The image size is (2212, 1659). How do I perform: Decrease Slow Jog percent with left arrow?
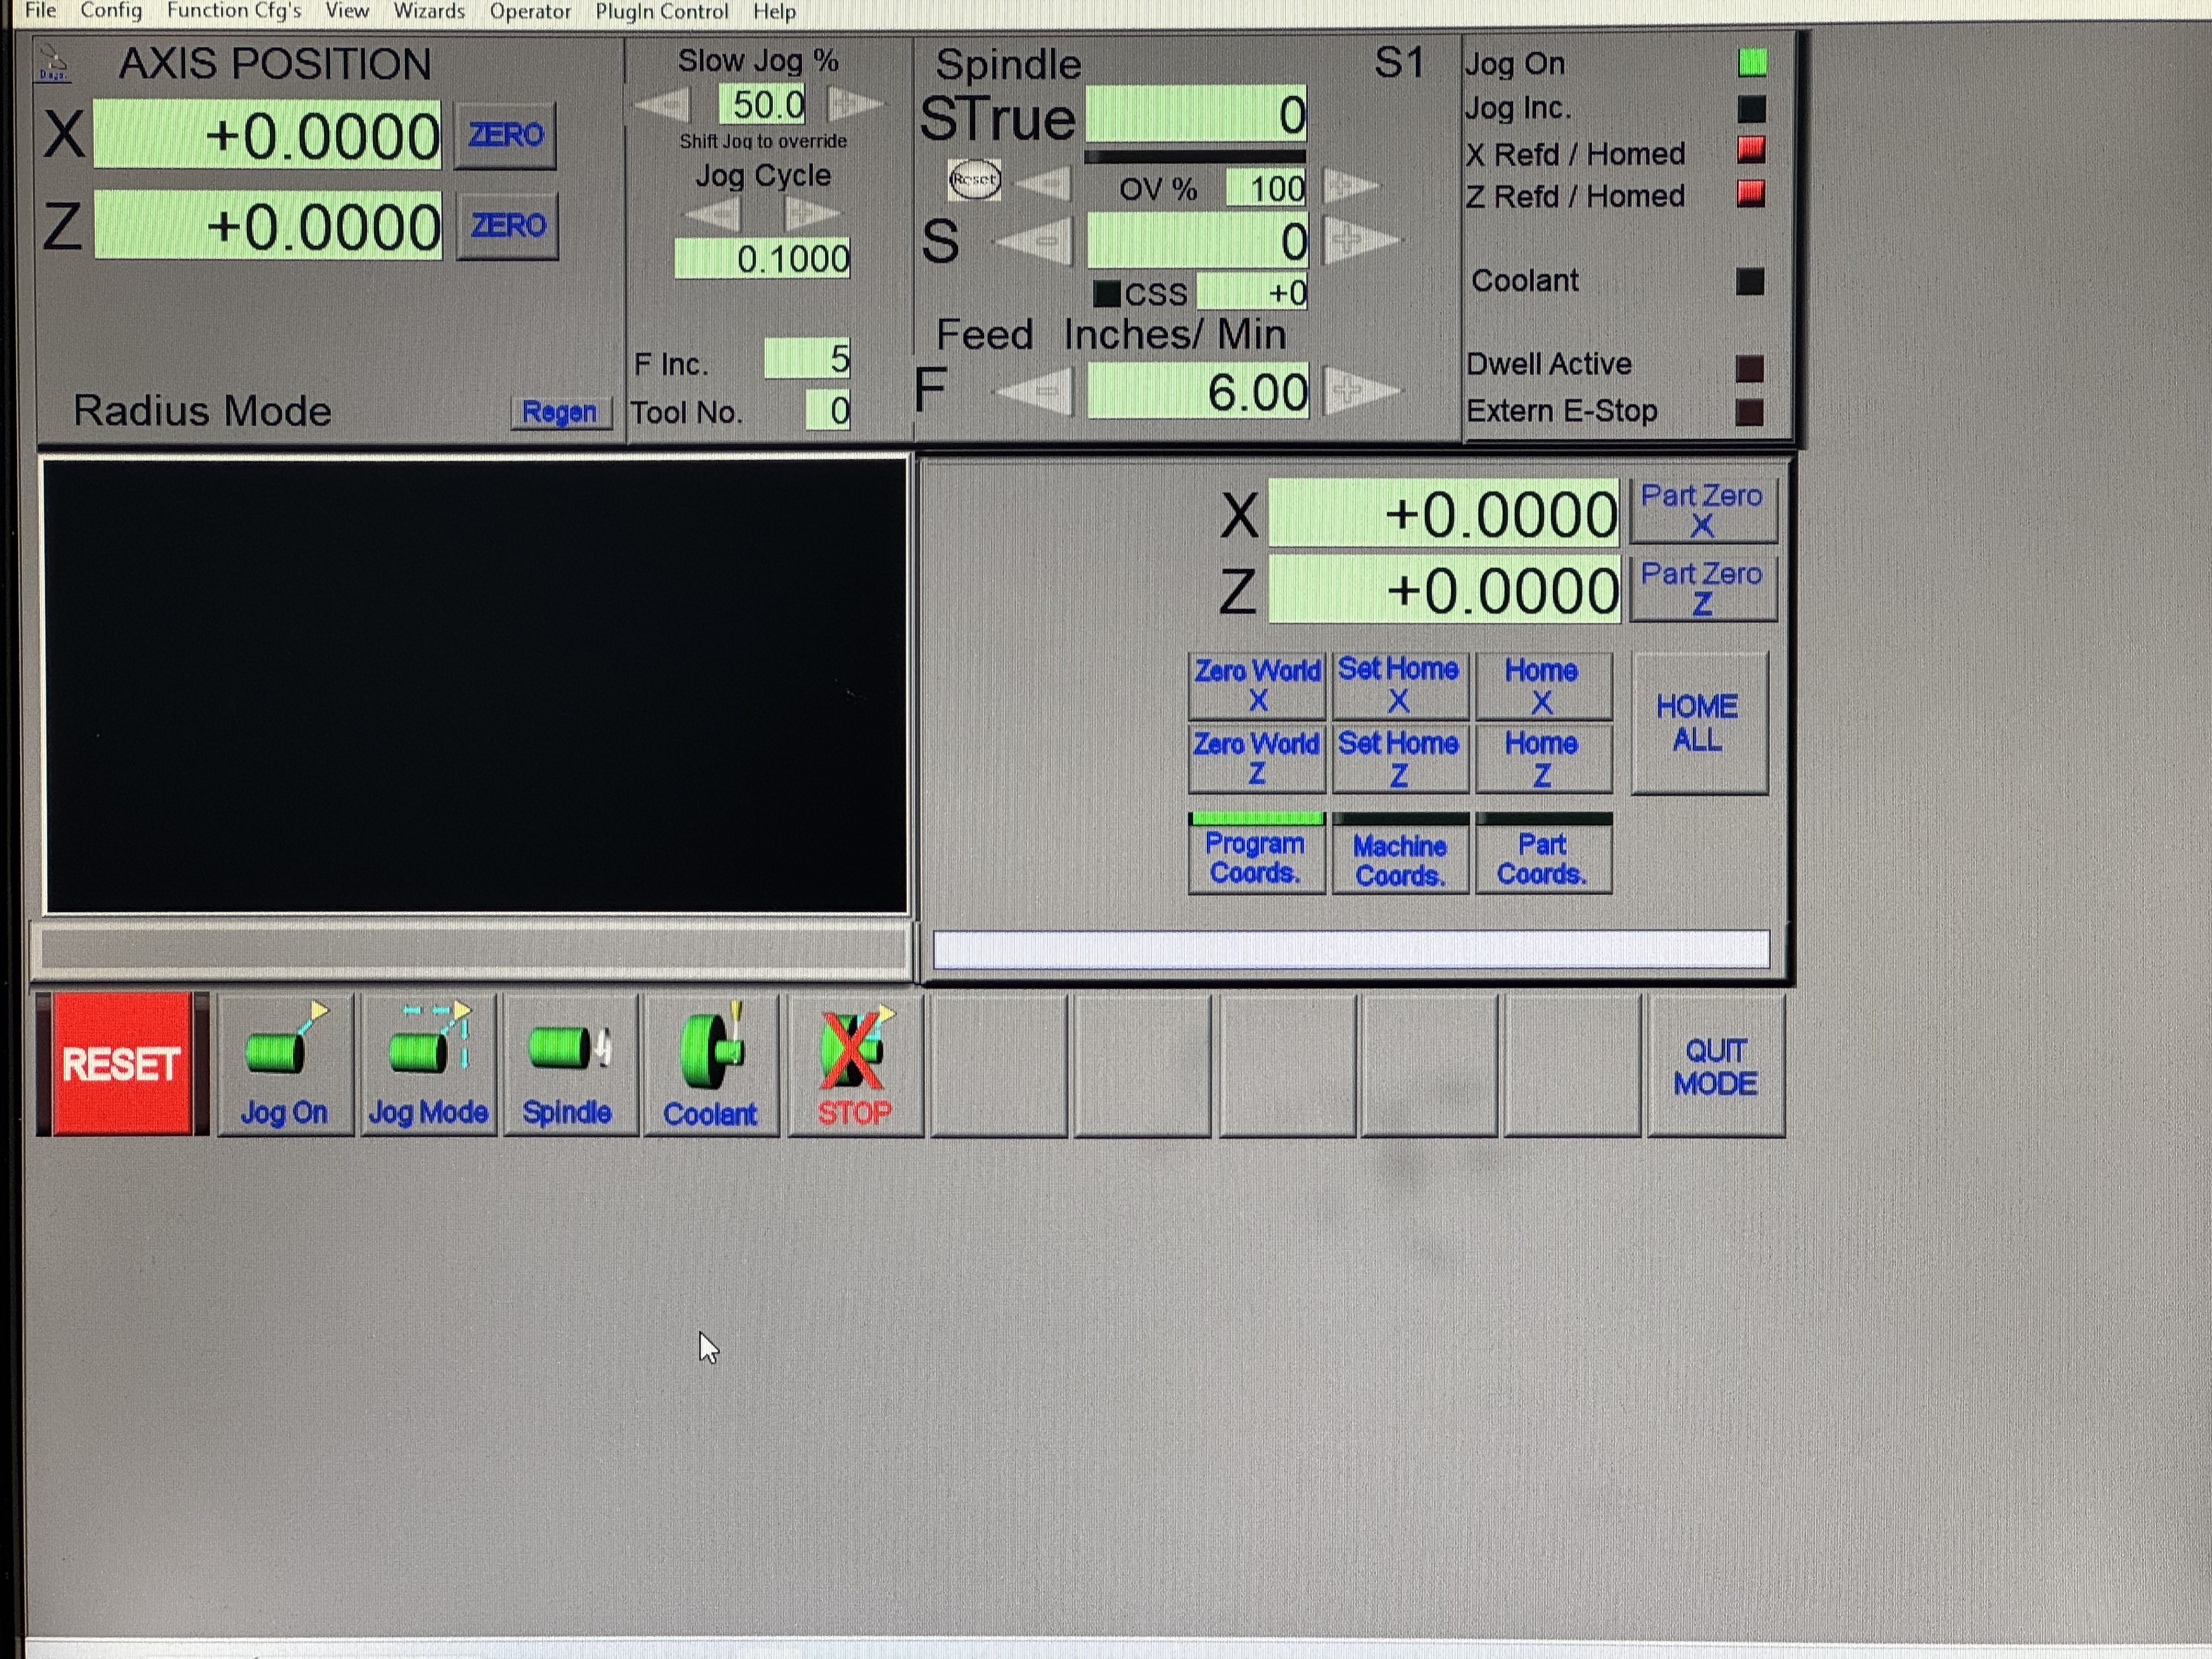[x=662, y=104]
